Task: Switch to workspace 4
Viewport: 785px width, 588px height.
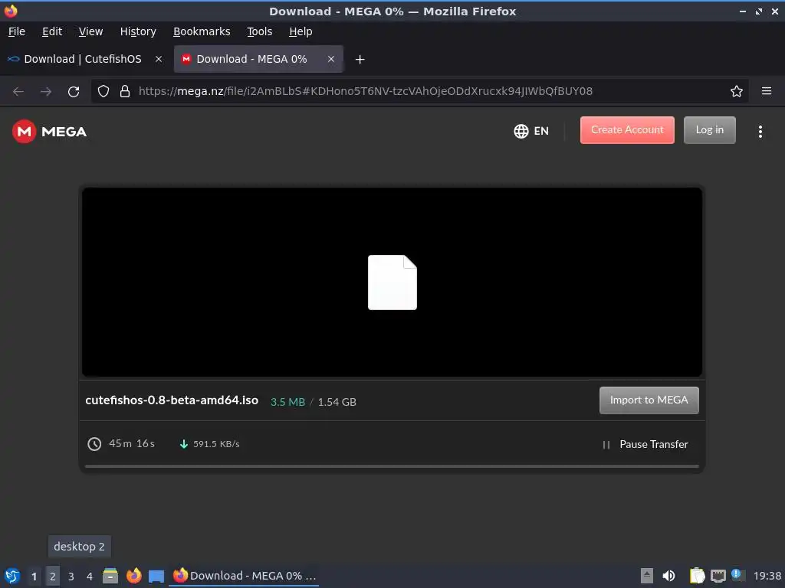Action: (90, 577)
